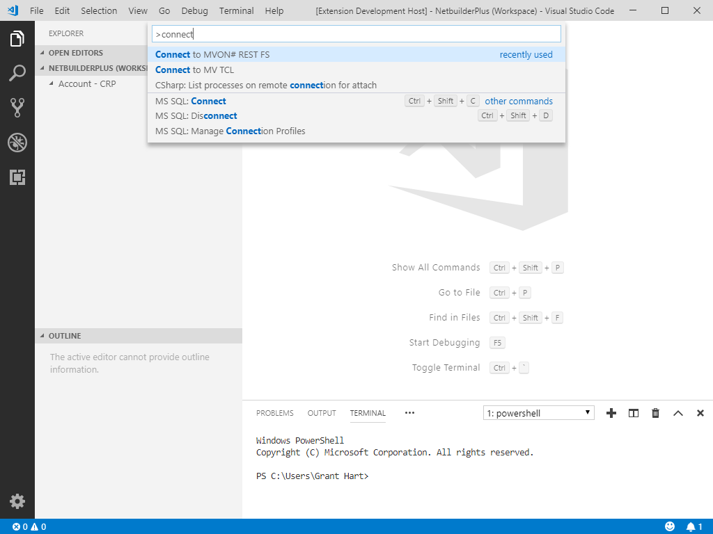Open the File menu
This screenshot has height=534, width=713.
point(36,10)
